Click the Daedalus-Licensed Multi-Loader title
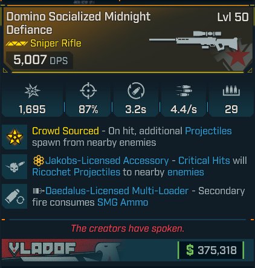This screenshot has width=255, height=268. pos(117,191)
